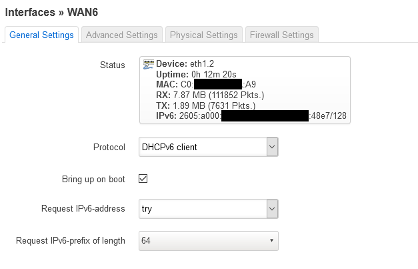Viewport: 418px width, 269px height.
Task: Click the TX traffic statistics line
Action: tap(206, 105)
